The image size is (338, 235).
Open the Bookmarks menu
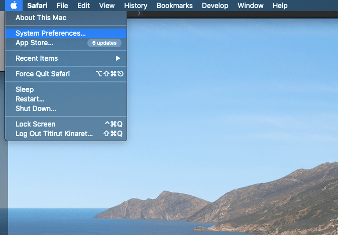coord(175,6)
